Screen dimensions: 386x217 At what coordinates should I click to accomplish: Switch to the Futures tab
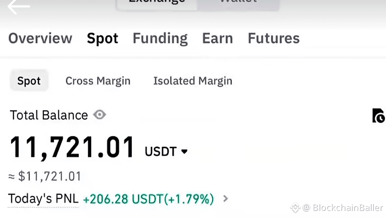pos(274,38)
